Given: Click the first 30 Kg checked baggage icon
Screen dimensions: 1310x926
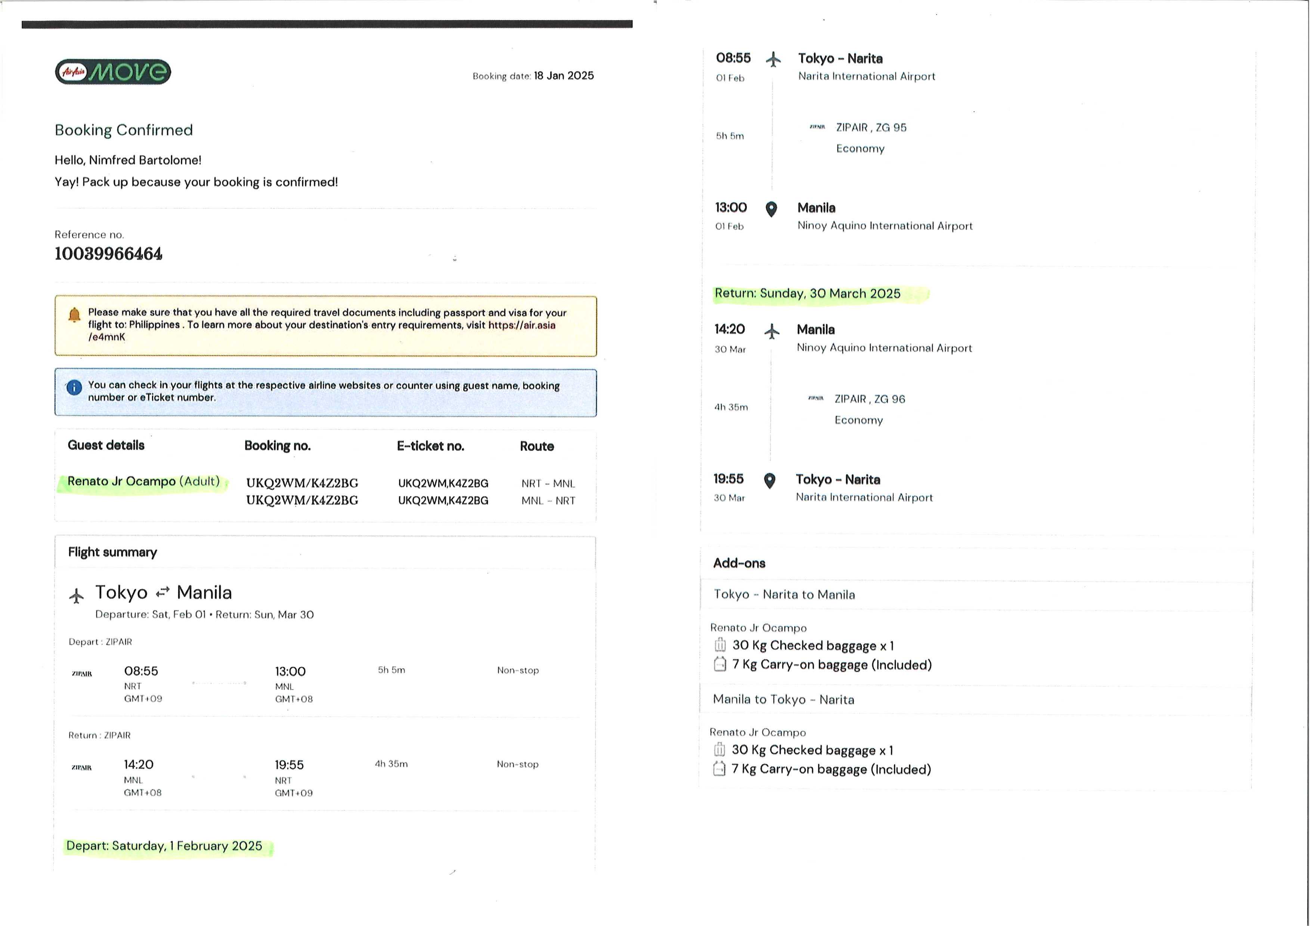Looking at the screenshot, I should point(720,645).
